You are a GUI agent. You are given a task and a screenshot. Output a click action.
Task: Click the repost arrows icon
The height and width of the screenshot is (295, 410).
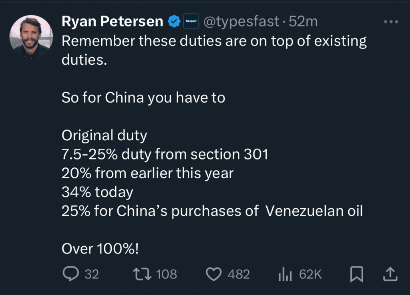141,274
